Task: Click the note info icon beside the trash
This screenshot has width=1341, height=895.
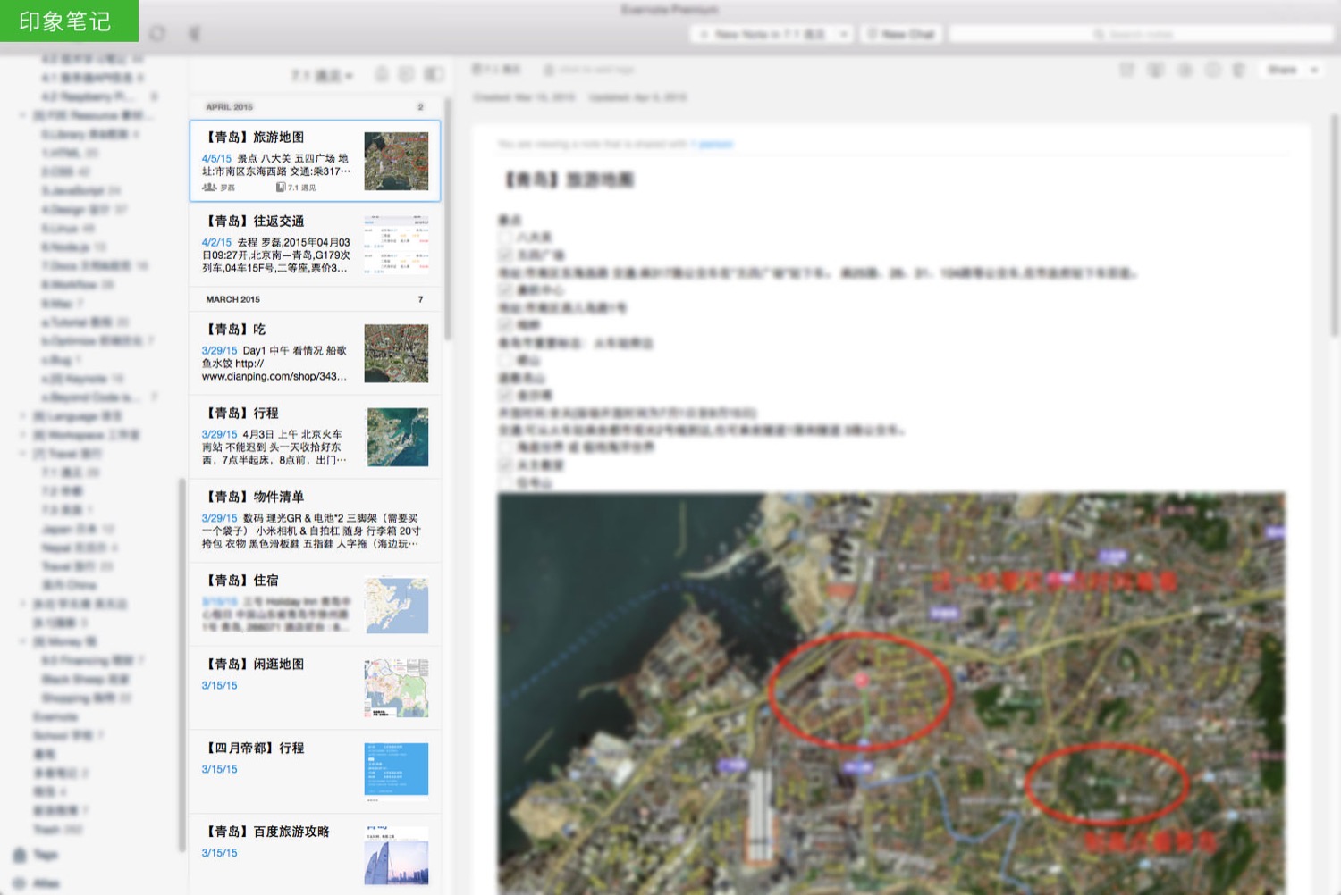Action: (1212, 70)
